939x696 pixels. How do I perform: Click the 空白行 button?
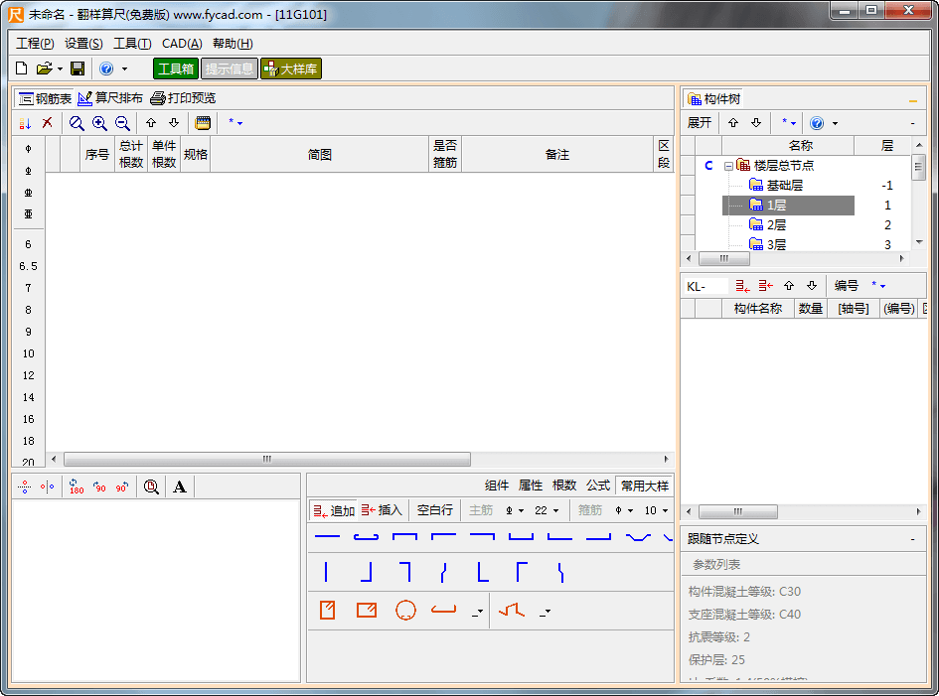point(435,510)
